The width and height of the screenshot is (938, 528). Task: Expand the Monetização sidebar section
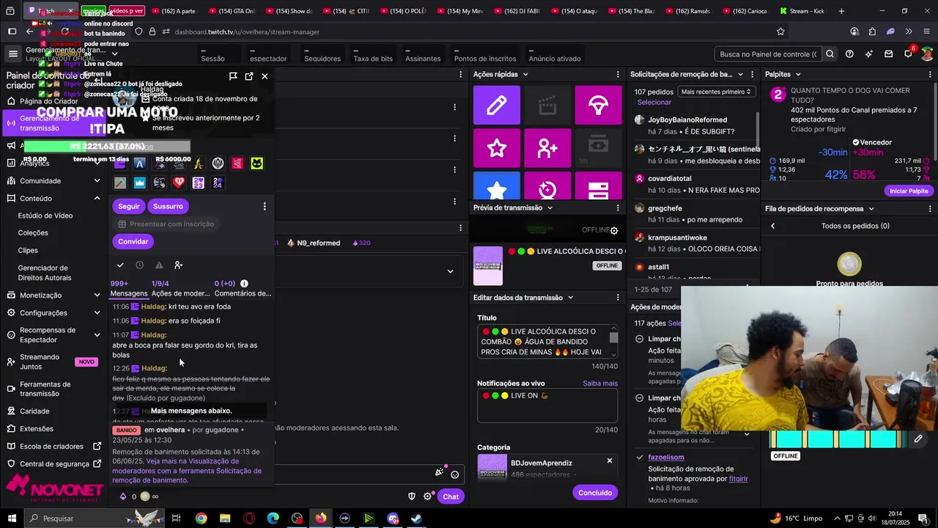pyautogui.click(x=97, y=295)
